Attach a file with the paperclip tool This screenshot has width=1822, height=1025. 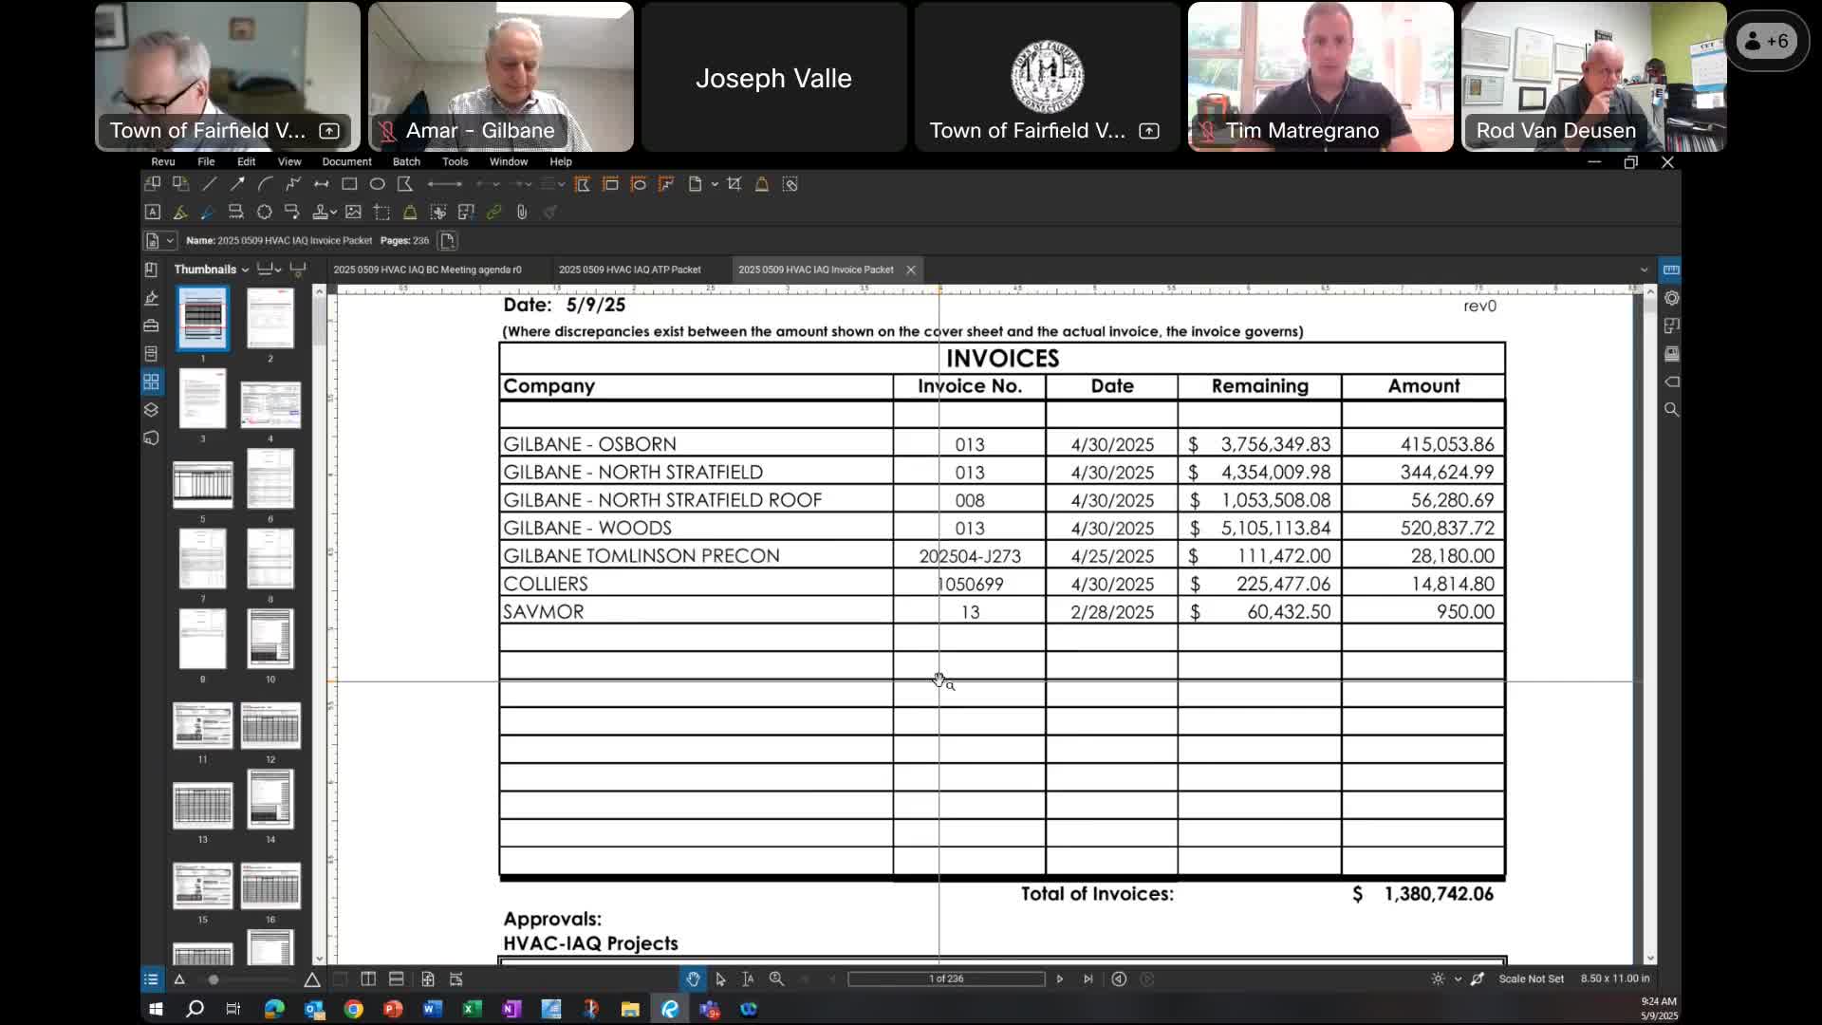click(x=523, y=213)
